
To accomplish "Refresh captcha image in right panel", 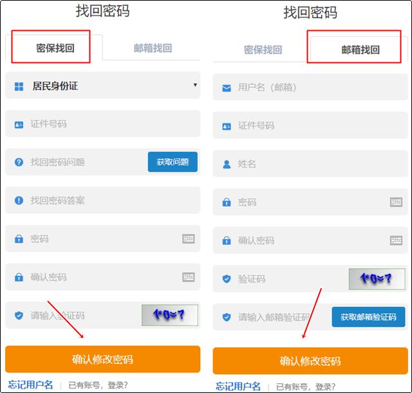I will 377,279.
